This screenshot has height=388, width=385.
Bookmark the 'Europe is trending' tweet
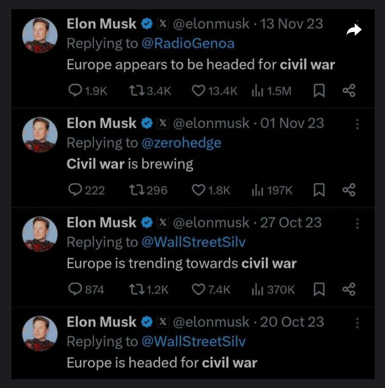(319, 290)
